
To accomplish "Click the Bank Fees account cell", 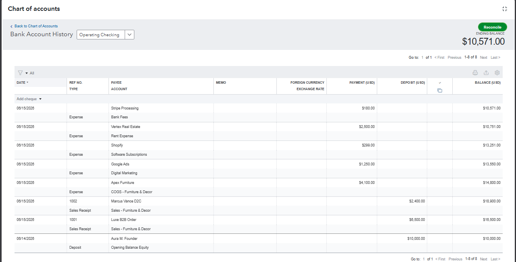I will click(x=119, y=117).
